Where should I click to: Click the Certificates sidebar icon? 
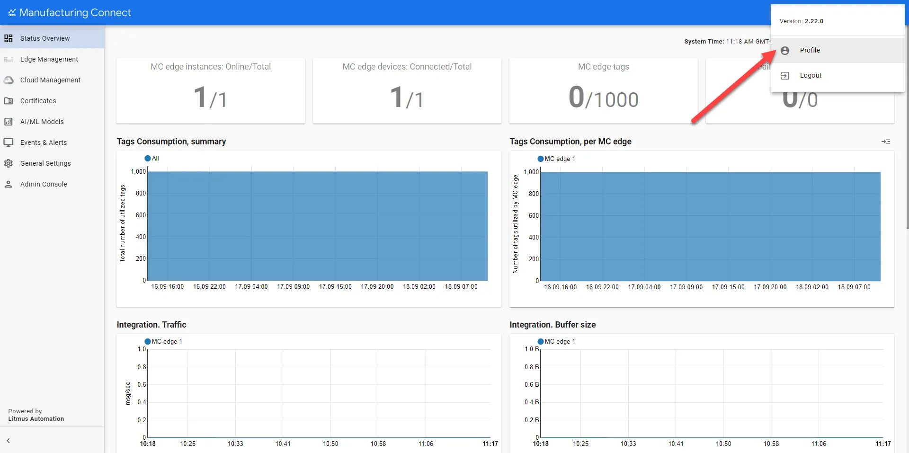click(9, 101)
